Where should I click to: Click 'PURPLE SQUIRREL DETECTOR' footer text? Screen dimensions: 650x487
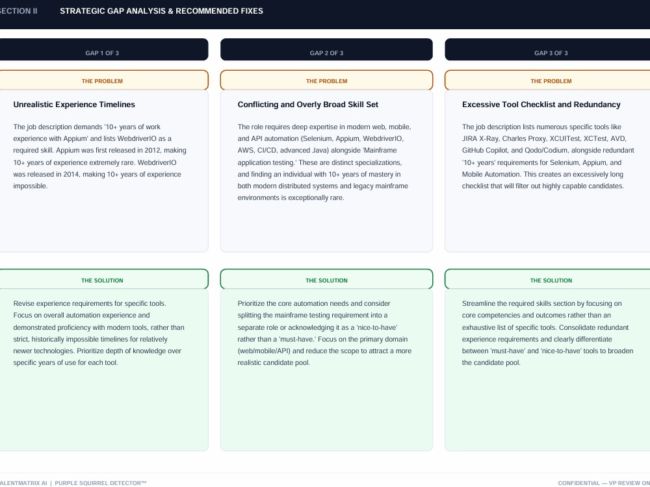pos(101,483)
